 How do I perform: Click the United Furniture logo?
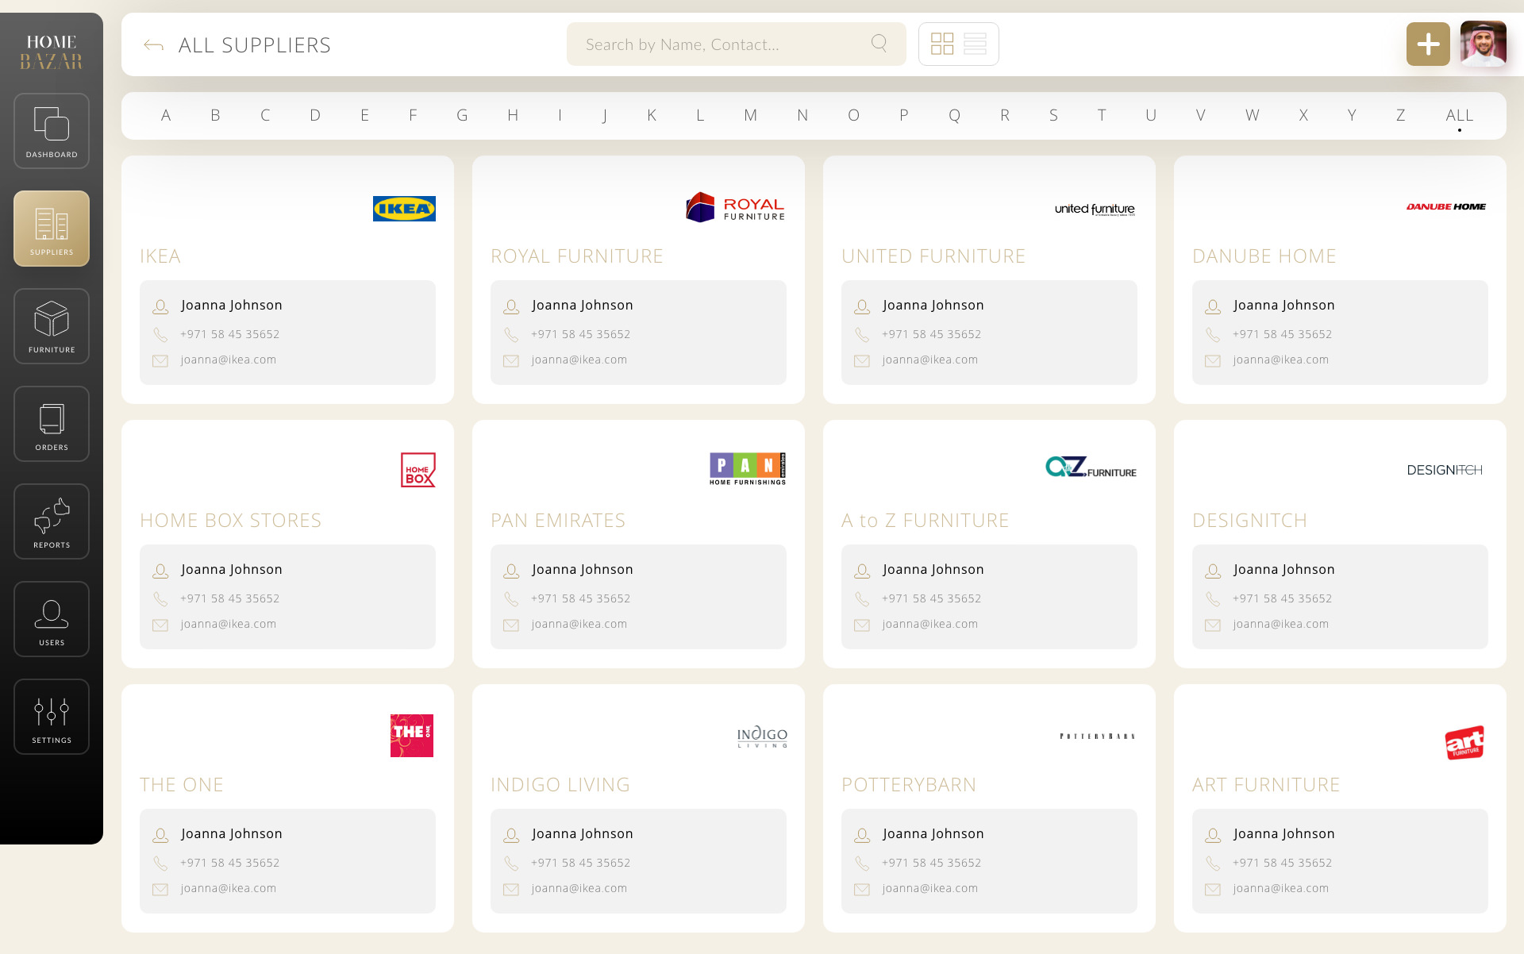(1095, 209)
